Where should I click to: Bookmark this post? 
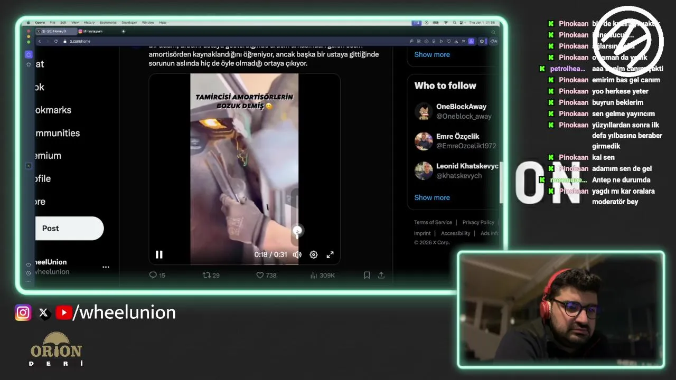(367, 275)
